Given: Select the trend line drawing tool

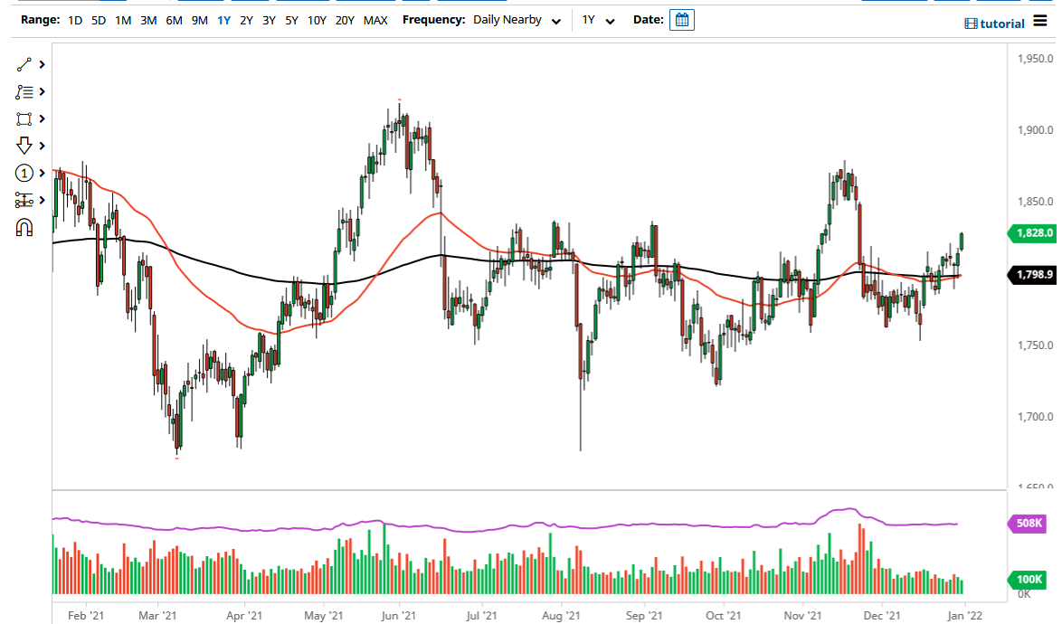Looking at the screenshot, I should tap(24, 64).
